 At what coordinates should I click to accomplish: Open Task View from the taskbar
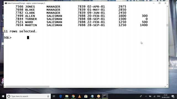(x=54, y=96)
